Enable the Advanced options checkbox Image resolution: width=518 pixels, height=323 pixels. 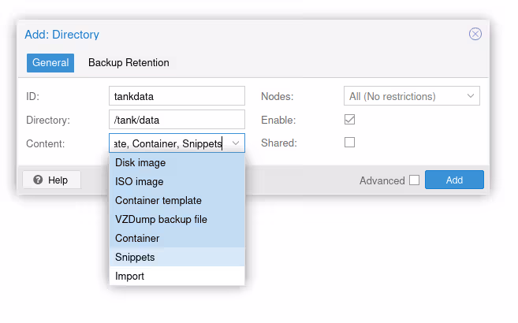pyautogui.click(x=414, y=180)
